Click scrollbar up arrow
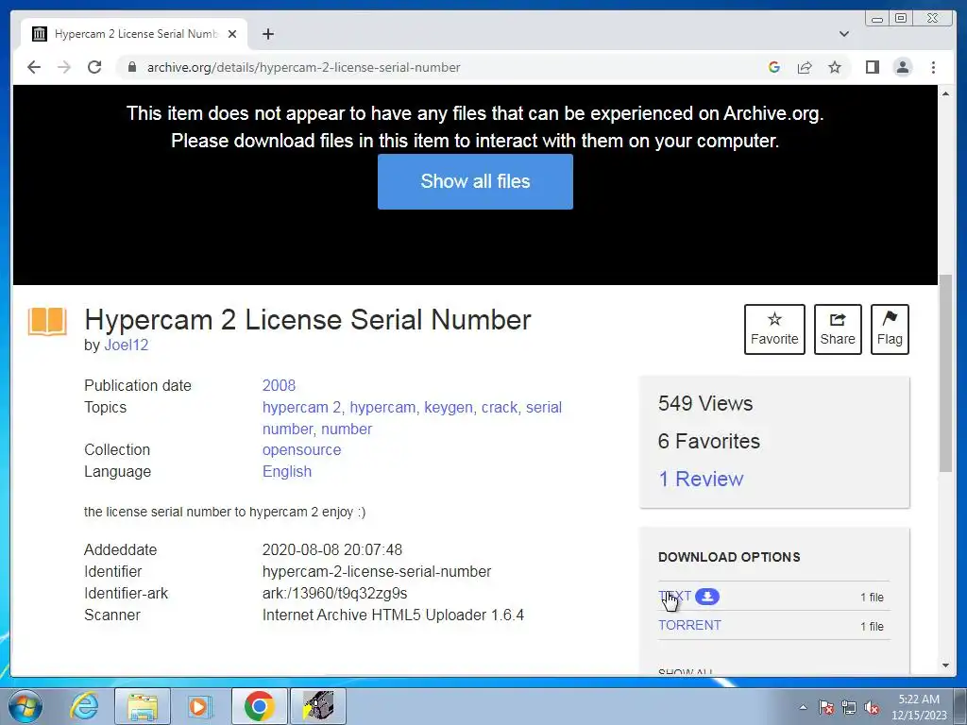The image size is (967, 725). click(x=945, y=93)
